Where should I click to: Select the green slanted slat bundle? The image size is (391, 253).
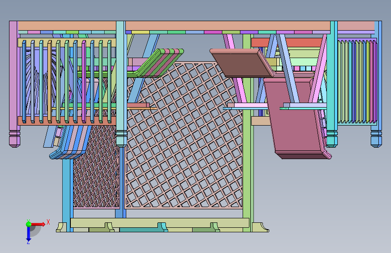[x=161, y=63]
